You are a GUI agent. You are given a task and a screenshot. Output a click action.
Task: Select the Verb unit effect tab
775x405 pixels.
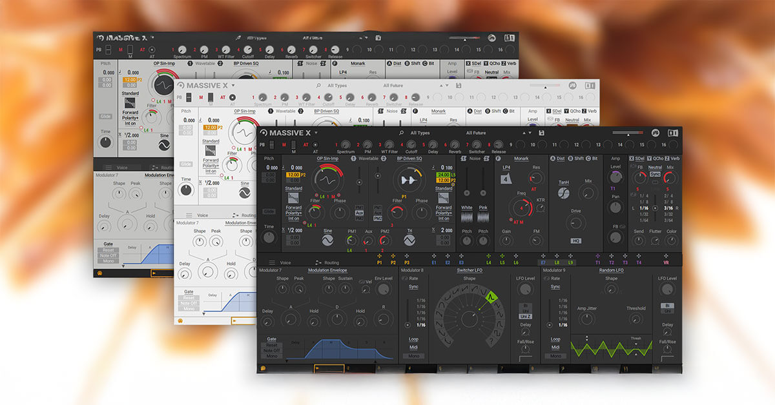tap(671, 159)
